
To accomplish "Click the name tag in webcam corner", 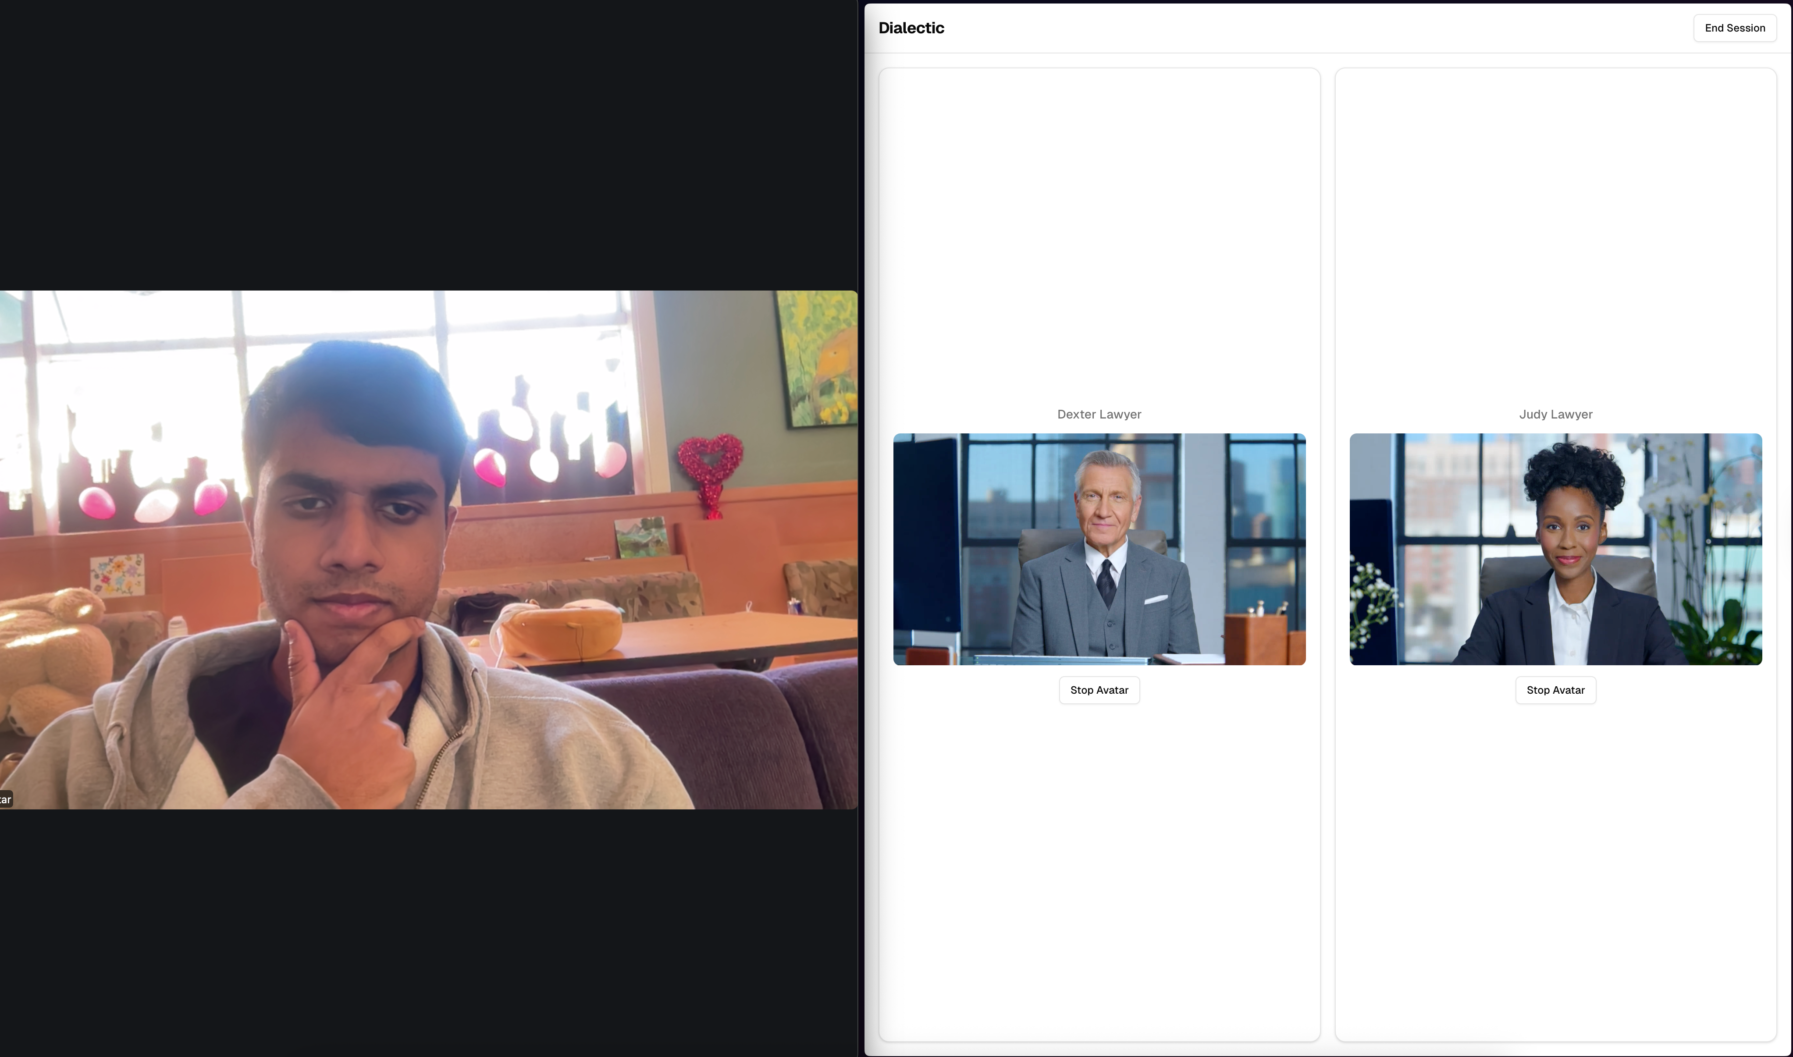I will (6, 799).
